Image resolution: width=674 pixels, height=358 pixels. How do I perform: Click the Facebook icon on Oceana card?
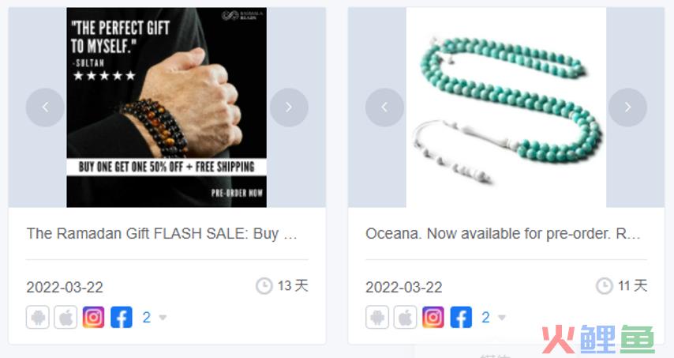point(461,318)
